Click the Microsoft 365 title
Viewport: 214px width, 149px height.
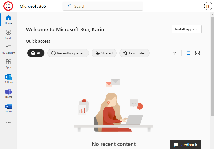click(33, 6)
